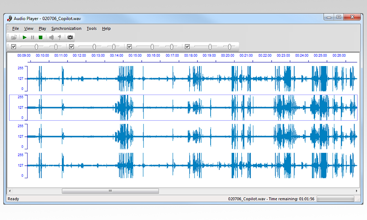
Task: Click the icon right of the speaker
Action: [59, 37]
